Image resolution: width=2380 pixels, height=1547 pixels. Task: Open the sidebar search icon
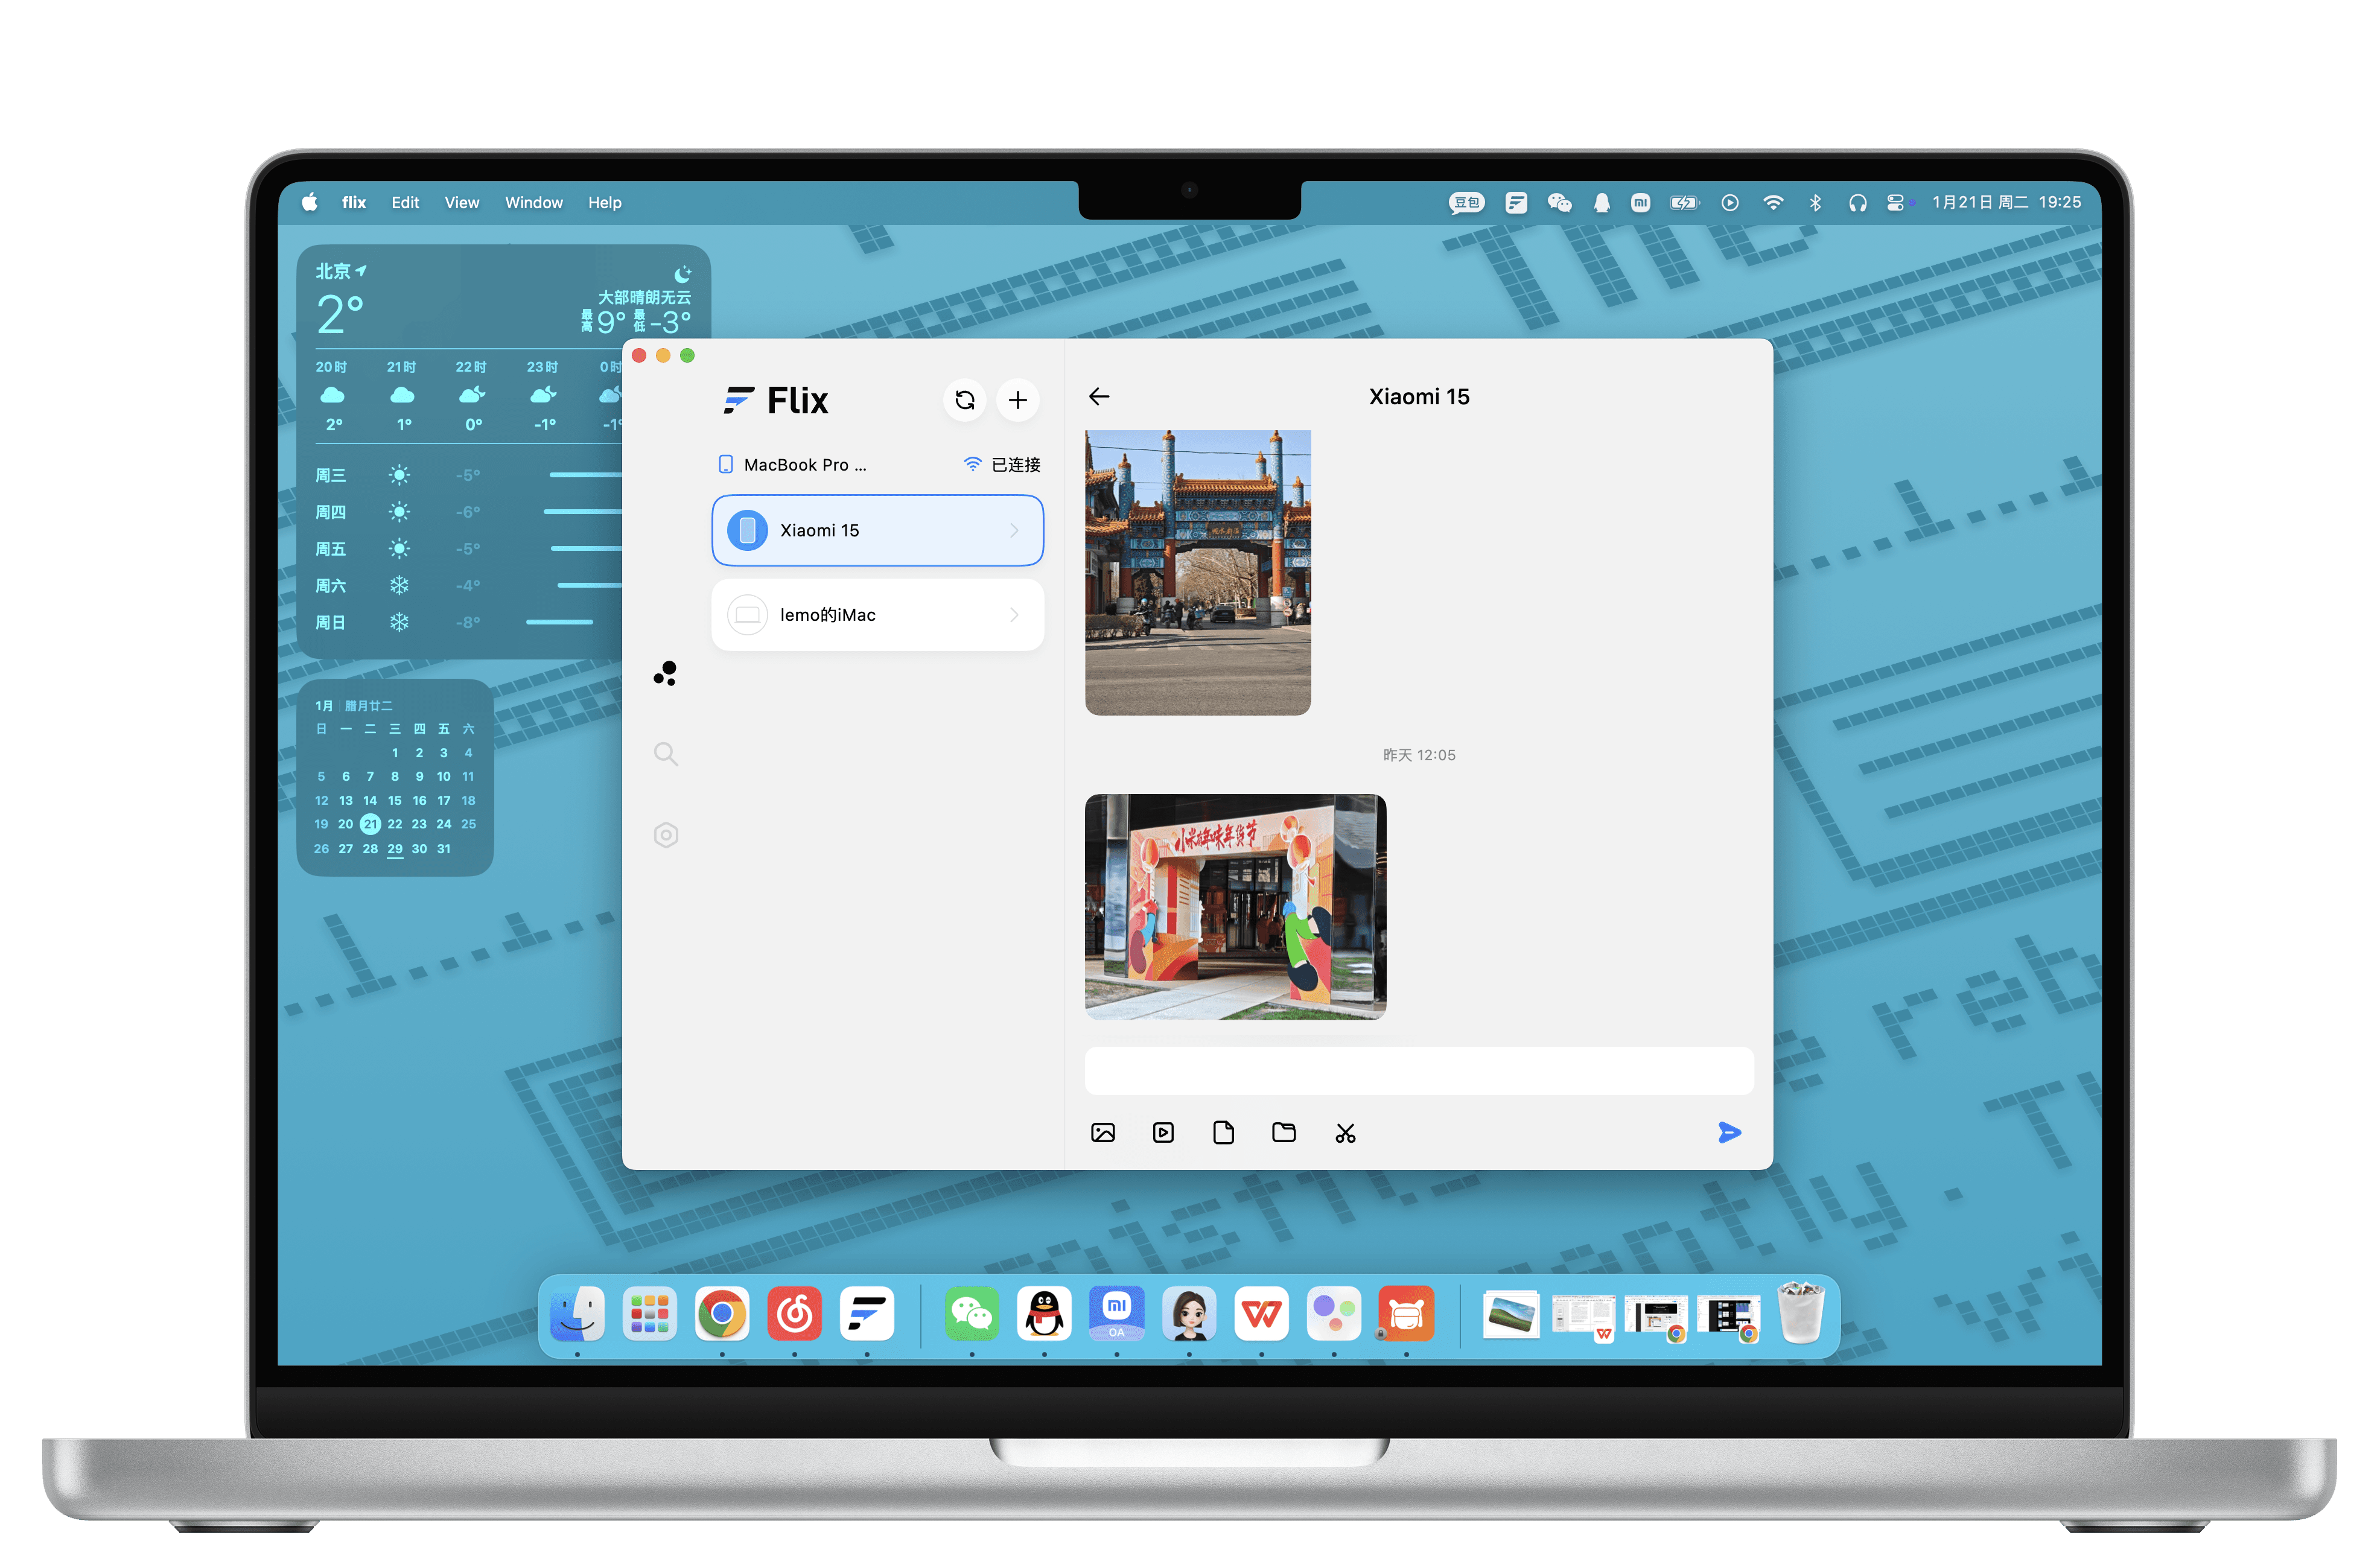pyautogui.click(x=666, y=754)
